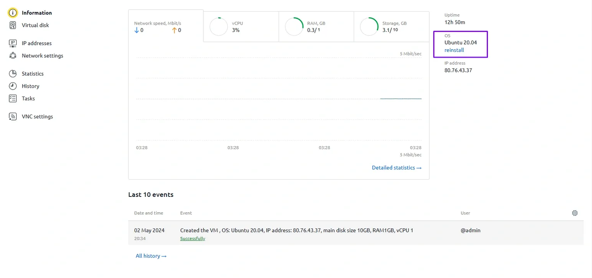The width and height of the screenshot is (592, 278).
Task: Switch to the Network speed tab
Action: 166,26
